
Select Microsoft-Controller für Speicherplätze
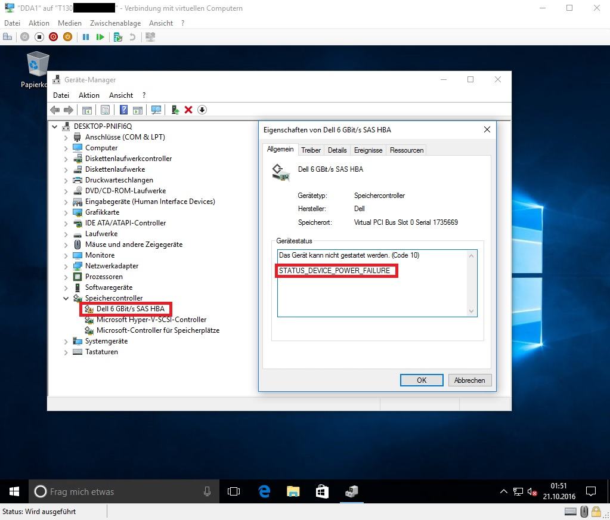click(157, 330)
